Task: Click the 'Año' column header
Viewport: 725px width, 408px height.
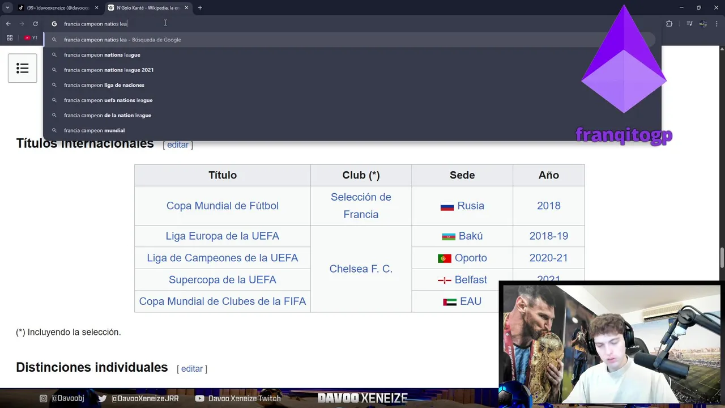Action: (x=549, y=175)
